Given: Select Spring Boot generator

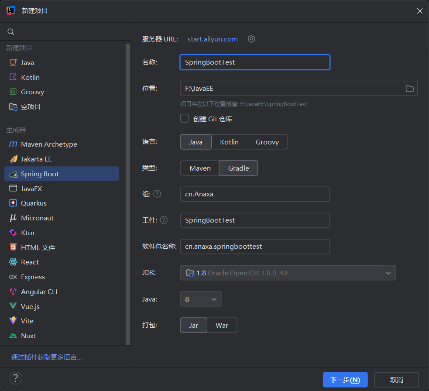Looking at the screenshot, I should click(62, 174).
